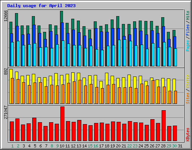Click the day '28' x-axis label
The height and width of the screenshot is (150, 192).
click(x=163, y=146)
